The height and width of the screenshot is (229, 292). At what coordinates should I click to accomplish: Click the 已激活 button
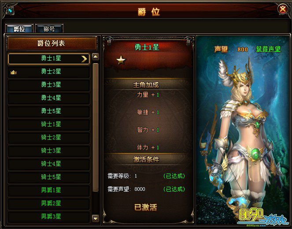pyautogui.click(x=146, y=207)
